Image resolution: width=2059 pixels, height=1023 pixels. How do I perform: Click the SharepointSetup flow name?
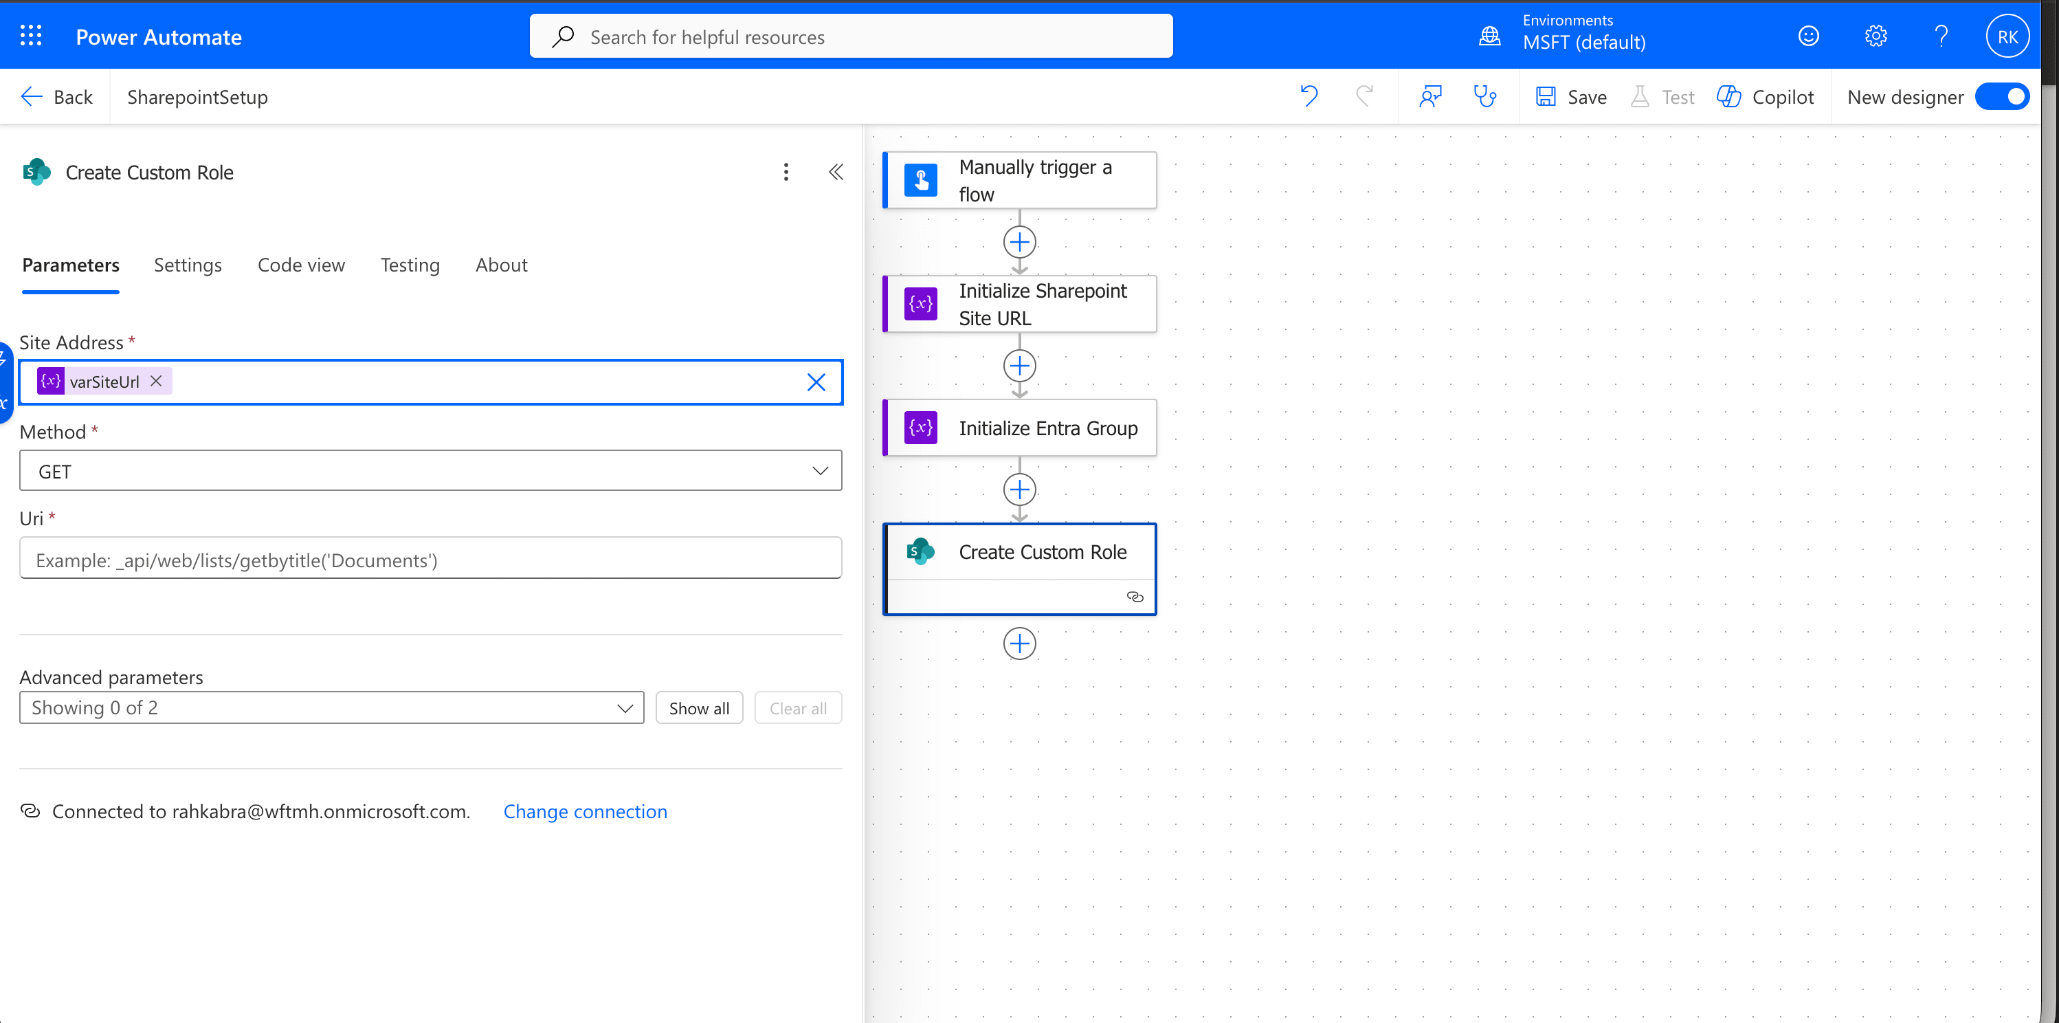(197, 97)
